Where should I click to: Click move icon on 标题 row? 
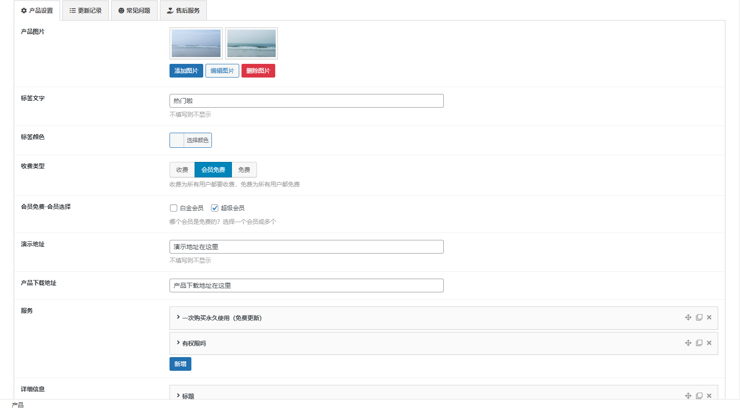pyautogui.click(x=688, y=395)
